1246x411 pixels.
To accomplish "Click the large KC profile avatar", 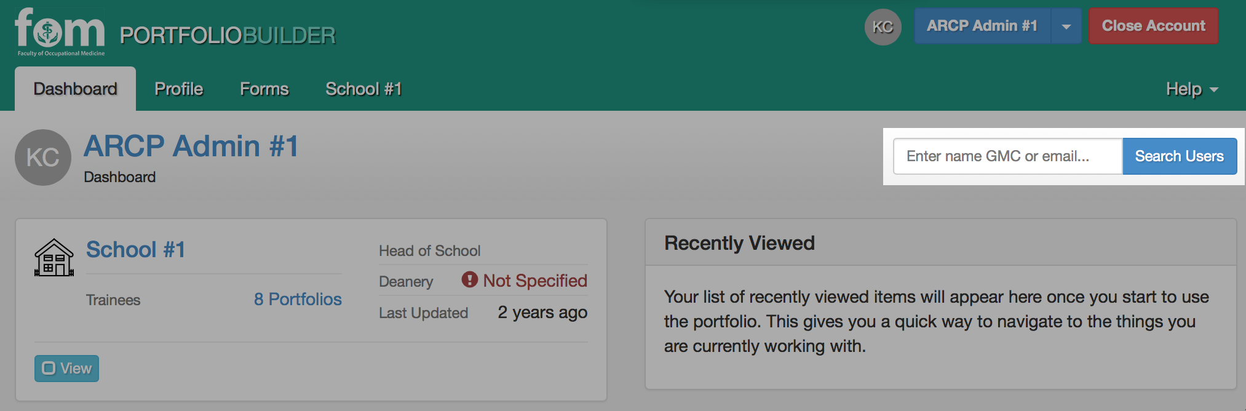I will click(x=43, y=158).
